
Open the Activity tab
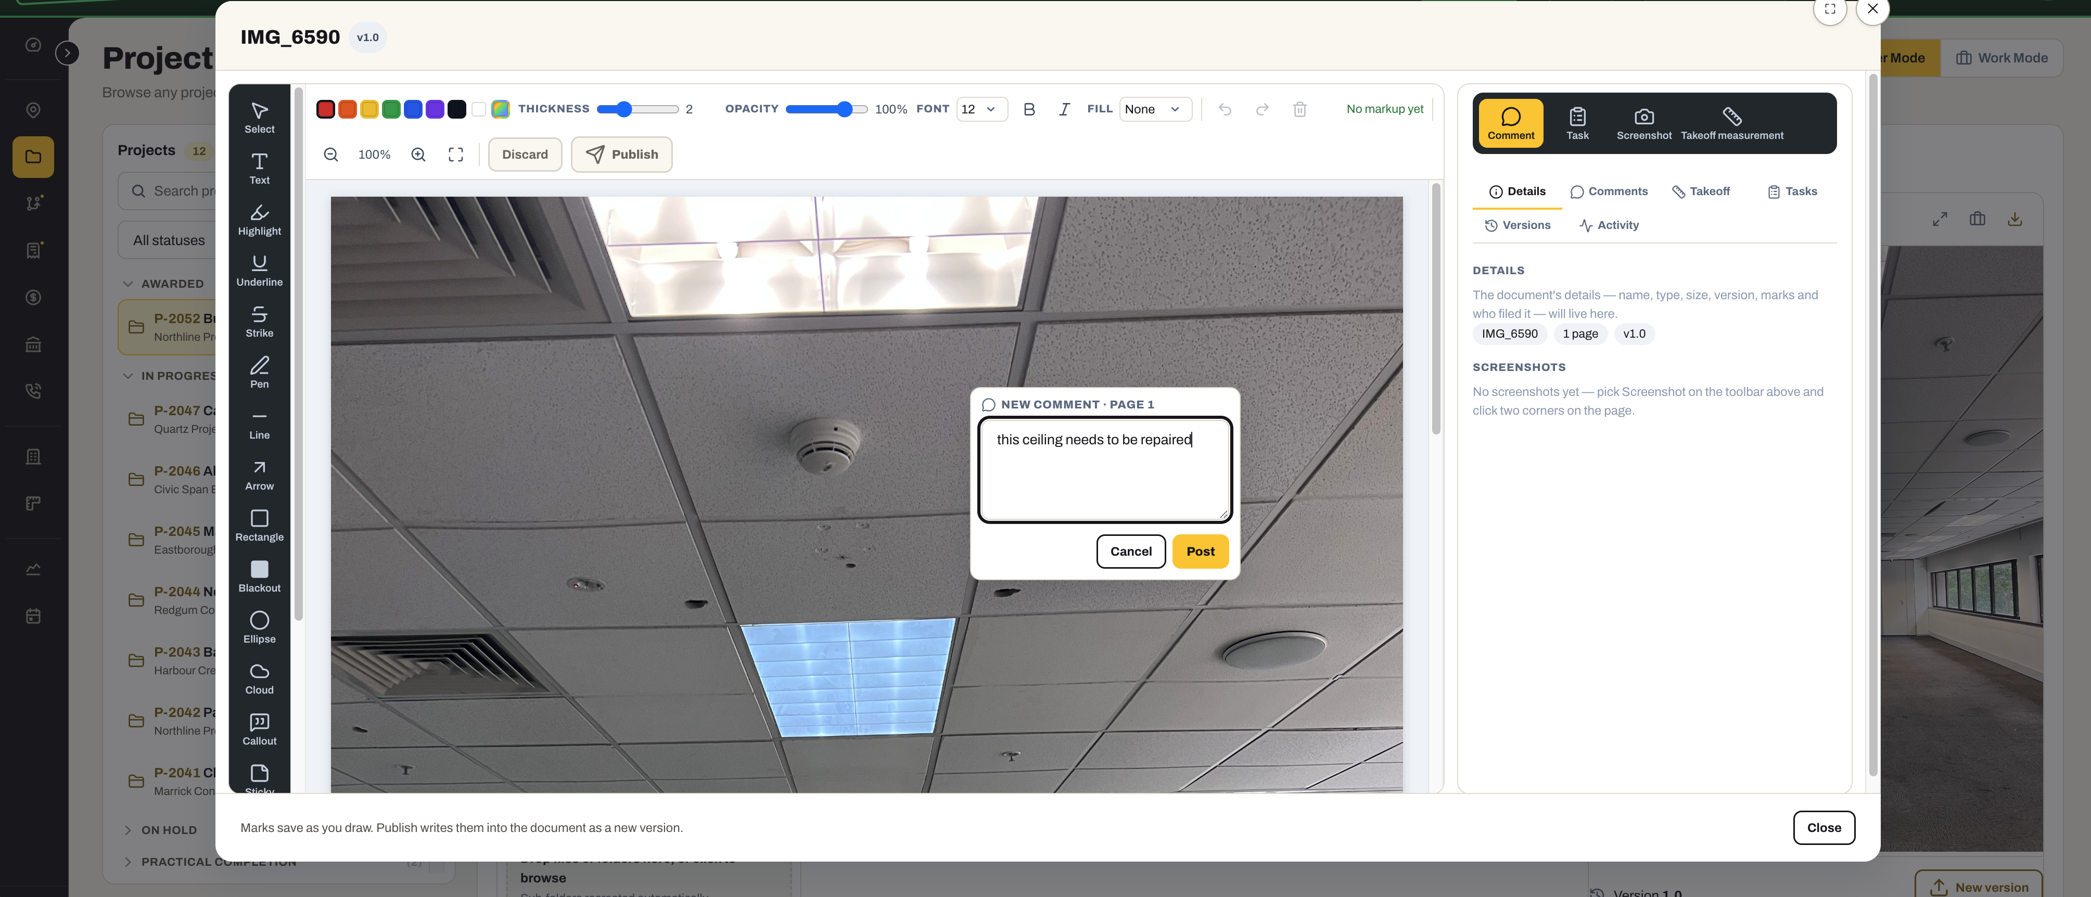tap(1609, 226)
